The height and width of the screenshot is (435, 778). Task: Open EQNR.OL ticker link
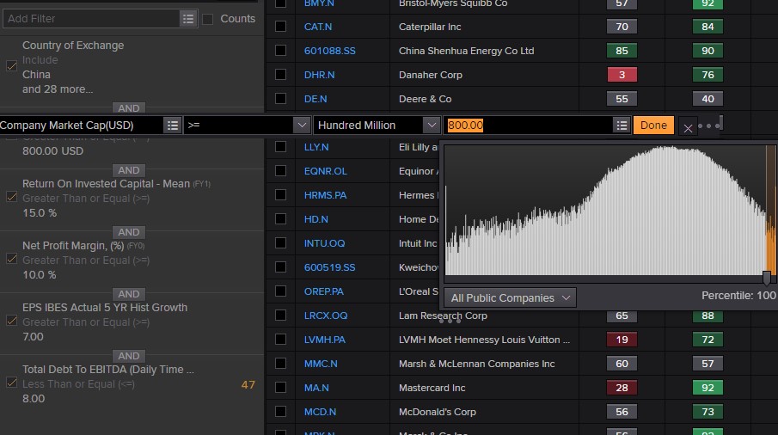coord(326,171)
